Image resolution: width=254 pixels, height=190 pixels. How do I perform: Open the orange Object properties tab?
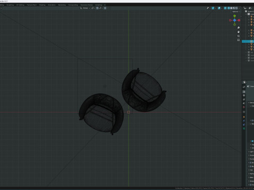(x=244, y=117)
